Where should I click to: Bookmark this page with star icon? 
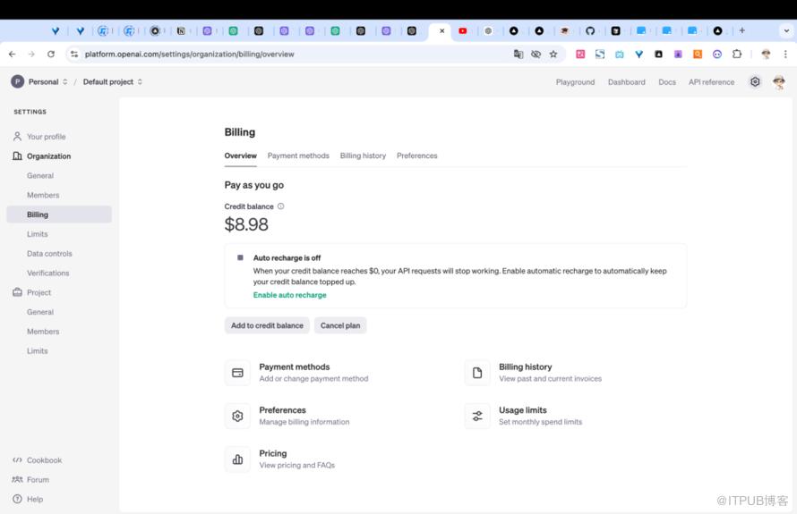553,55
